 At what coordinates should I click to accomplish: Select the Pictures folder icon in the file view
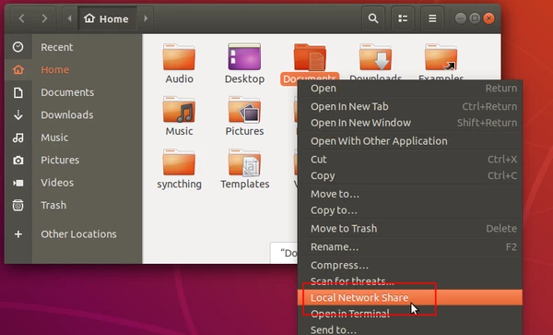pos(244,110)
